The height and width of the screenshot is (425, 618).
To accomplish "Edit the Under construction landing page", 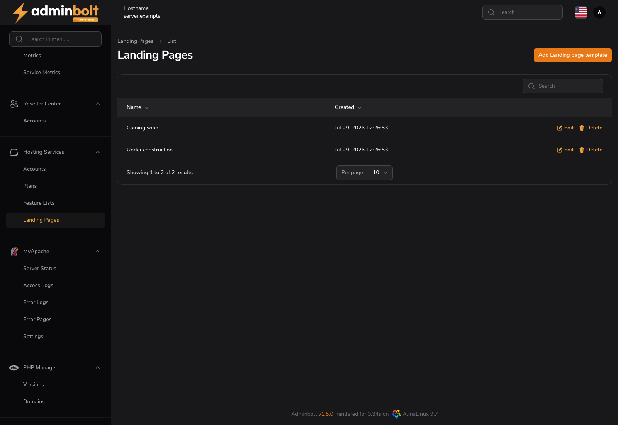I will (x=565, y=150).
